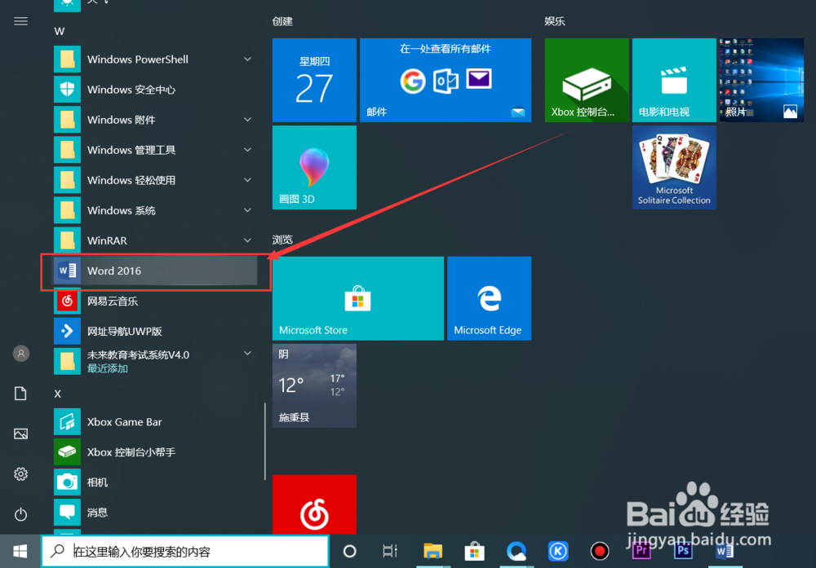Open the blue browser icon on taskbar
The height and width of the screenshot is (568, 816).
pos(517,552)
